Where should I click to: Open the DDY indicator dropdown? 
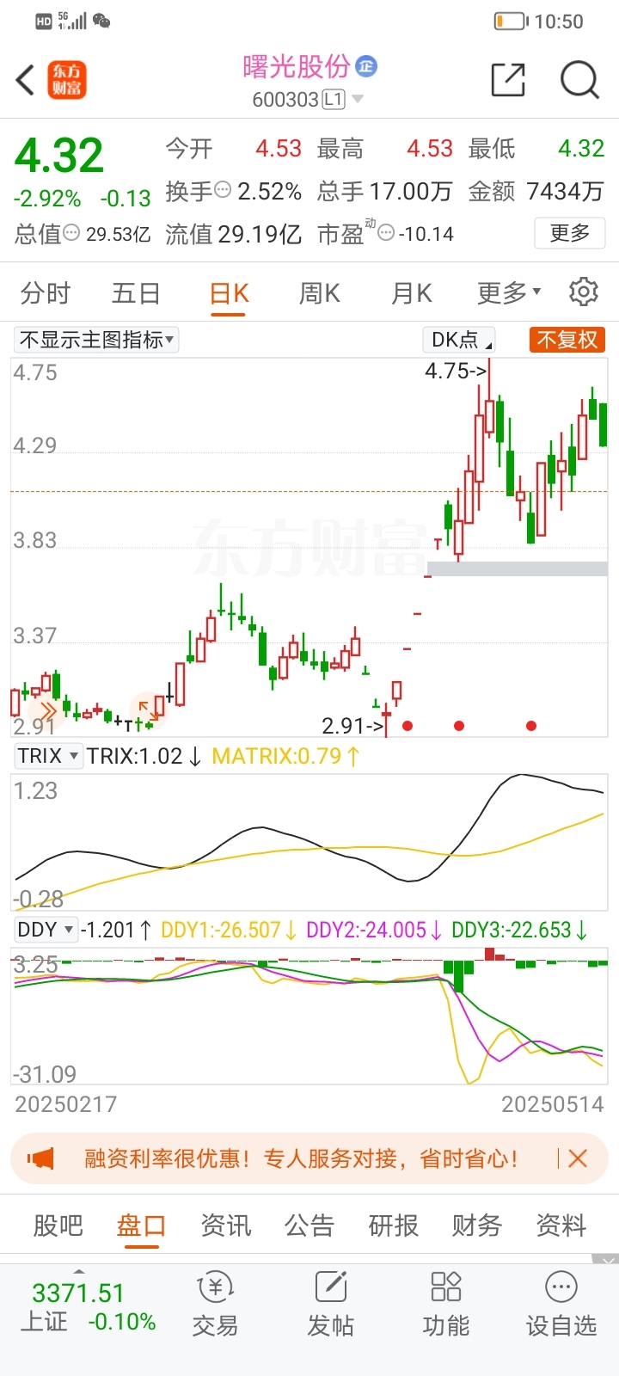(x=46, y=930)
